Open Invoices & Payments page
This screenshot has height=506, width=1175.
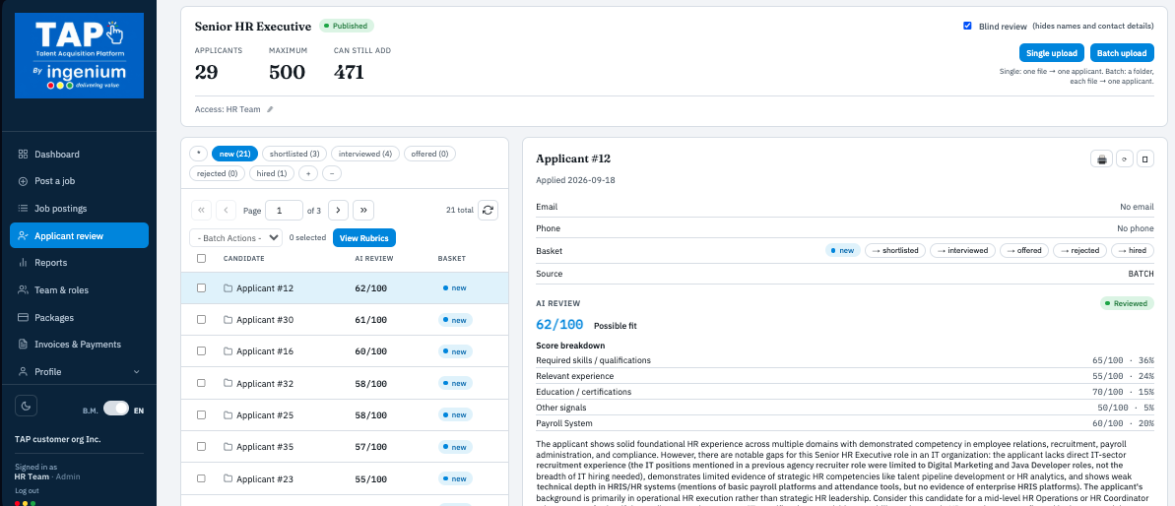point(79,345)
